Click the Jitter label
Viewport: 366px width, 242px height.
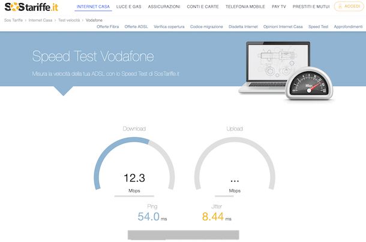pos(217,207)
